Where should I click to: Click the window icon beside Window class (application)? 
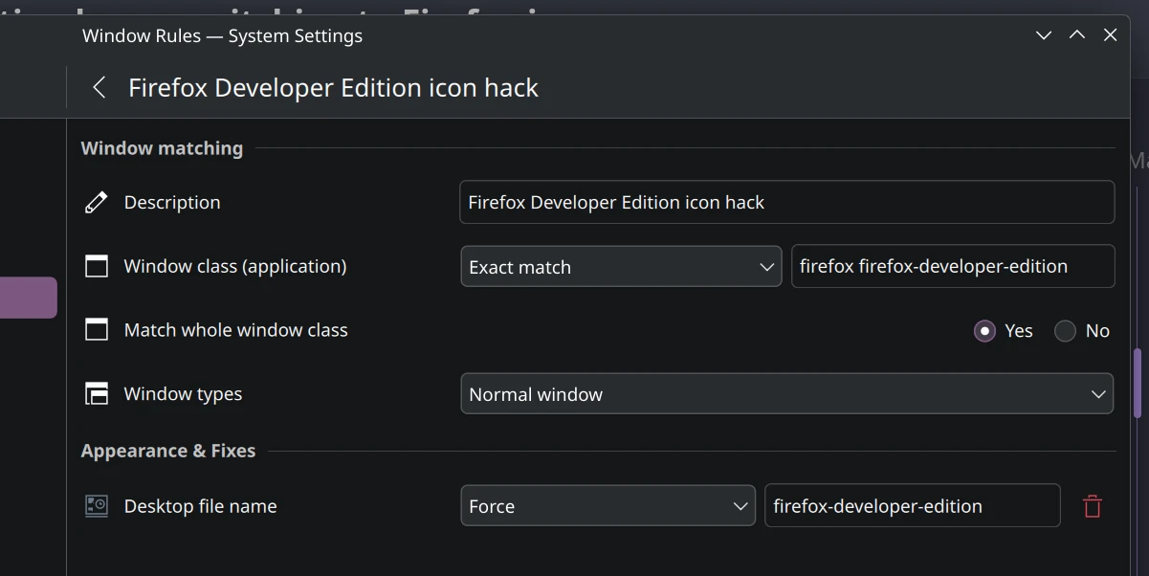point(97,266)
